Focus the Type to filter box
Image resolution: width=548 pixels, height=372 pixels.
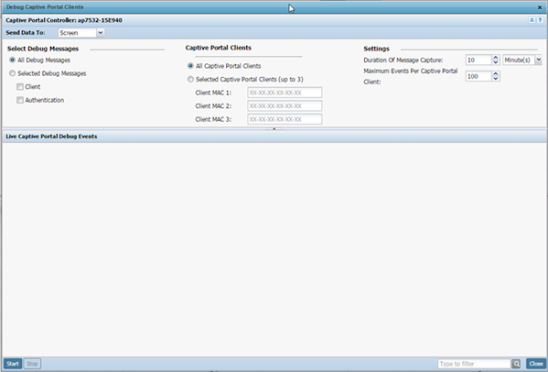474,364
